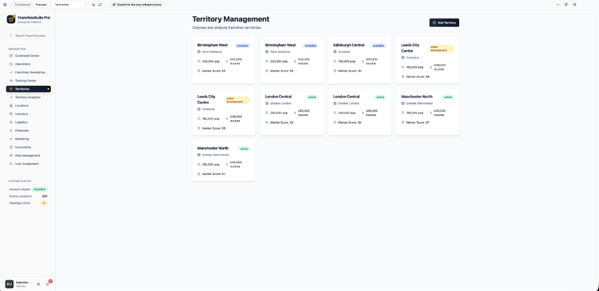Click the 195,000 pop. text
The image size is (599, 291).
point(347,61)
